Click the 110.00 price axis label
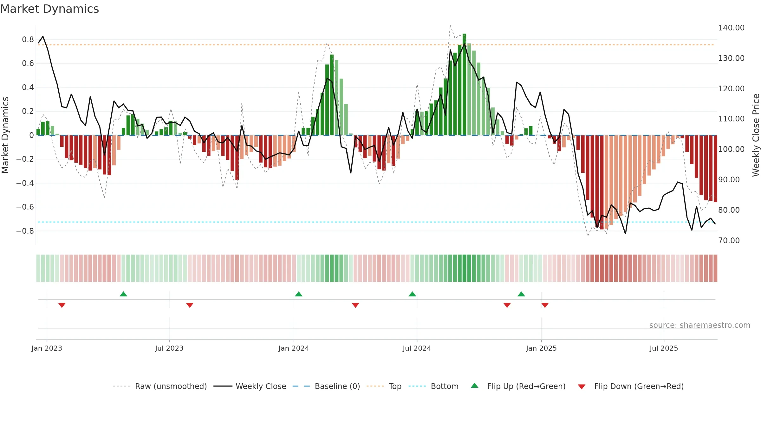The image size is (761, 428). [x=732, y=119]
